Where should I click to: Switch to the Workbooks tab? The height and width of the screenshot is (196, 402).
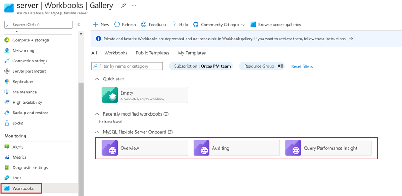[116, 53]
